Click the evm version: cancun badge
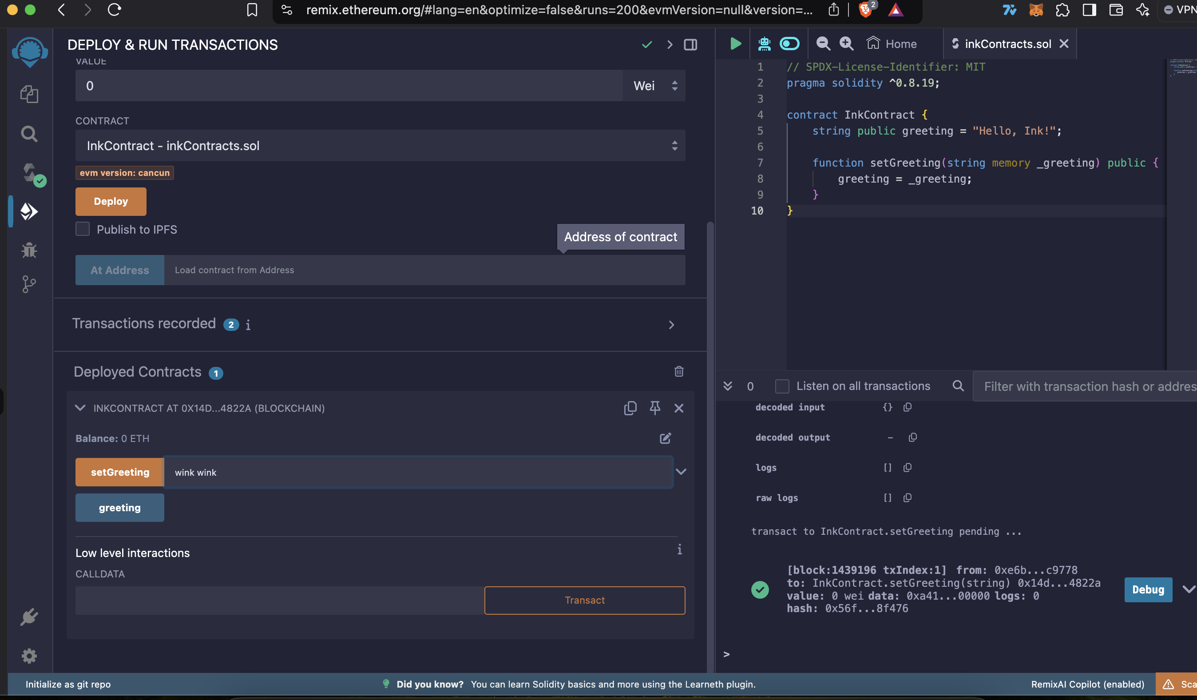Screen dimensions: 1197x700 [124, 172]
